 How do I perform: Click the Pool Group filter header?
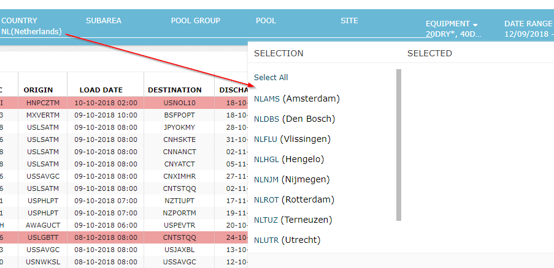point(195,21)
